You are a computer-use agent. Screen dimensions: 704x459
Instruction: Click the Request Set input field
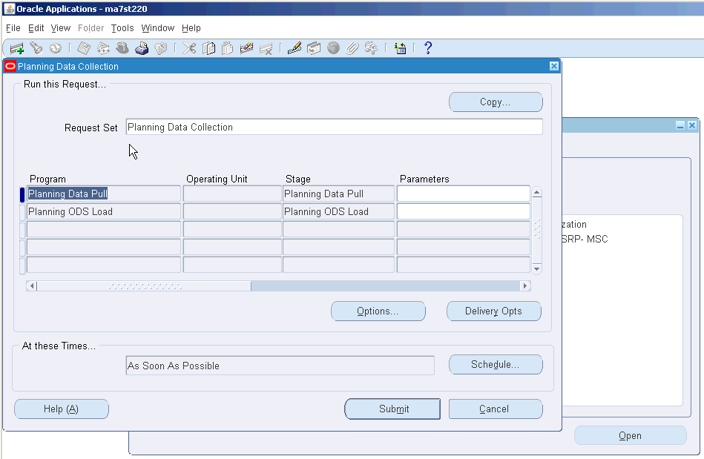point(334,127)
